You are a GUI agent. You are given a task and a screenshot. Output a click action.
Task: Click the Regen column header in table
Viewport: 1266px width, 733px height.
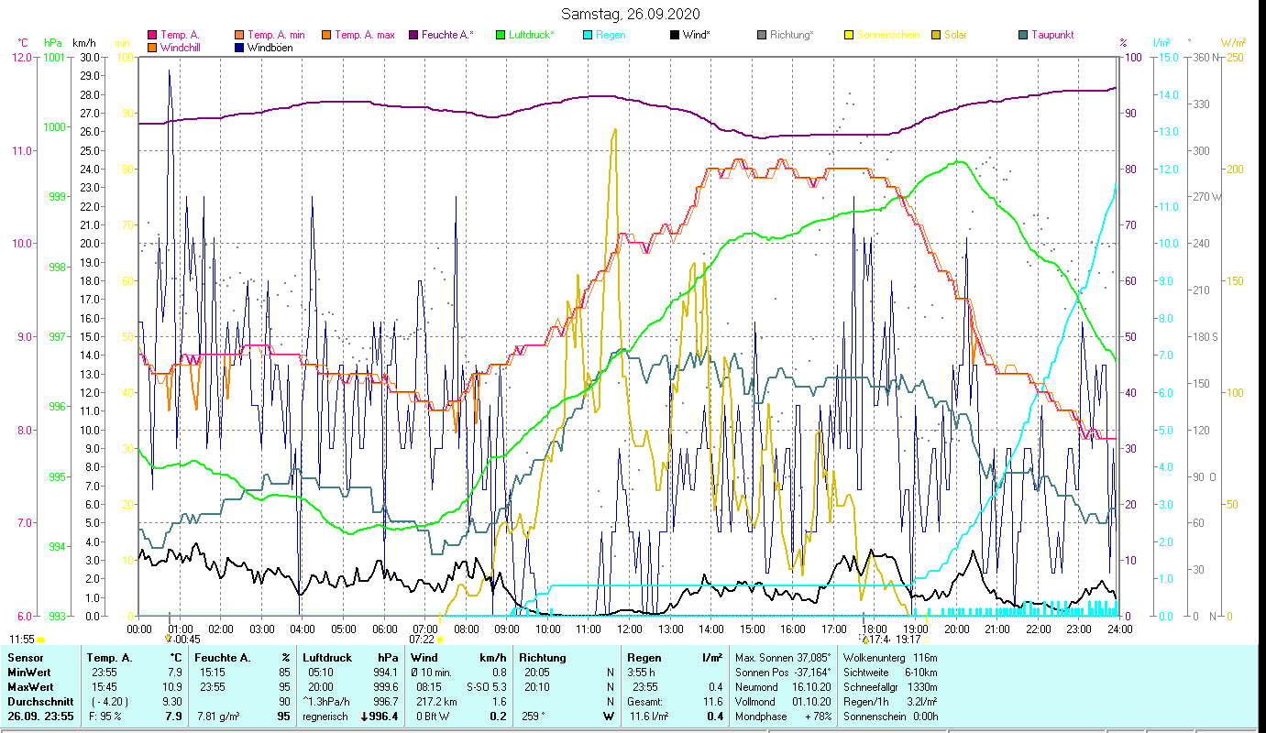pyautogui.click(x=644, y=658)
